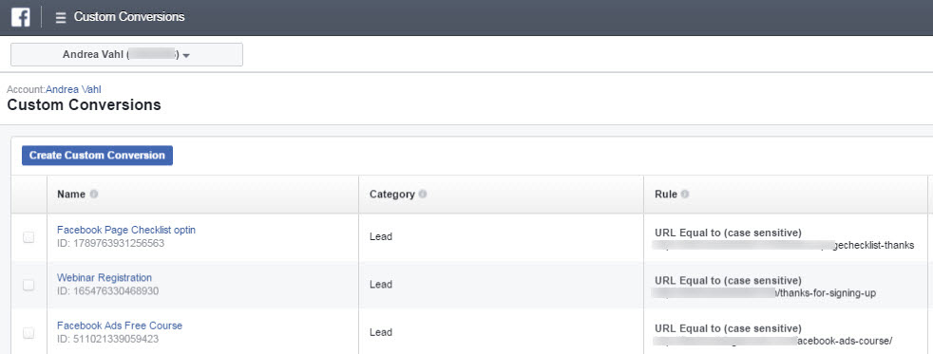This screenshot has height=354, width=933.
Task: Open the Facebook Page Checklist optin conversion
Action: pyautogui.click(x=126, y=230)
